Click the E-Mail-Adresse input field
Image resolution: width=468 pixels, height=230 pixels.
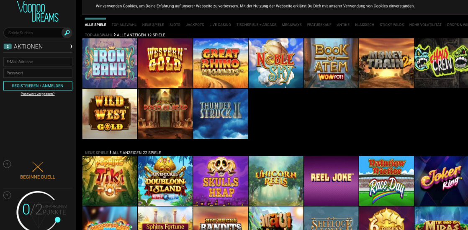pos(38,62)
